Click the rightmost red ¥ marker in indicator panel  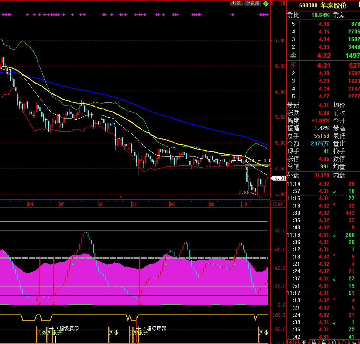[x=139, y=304]
